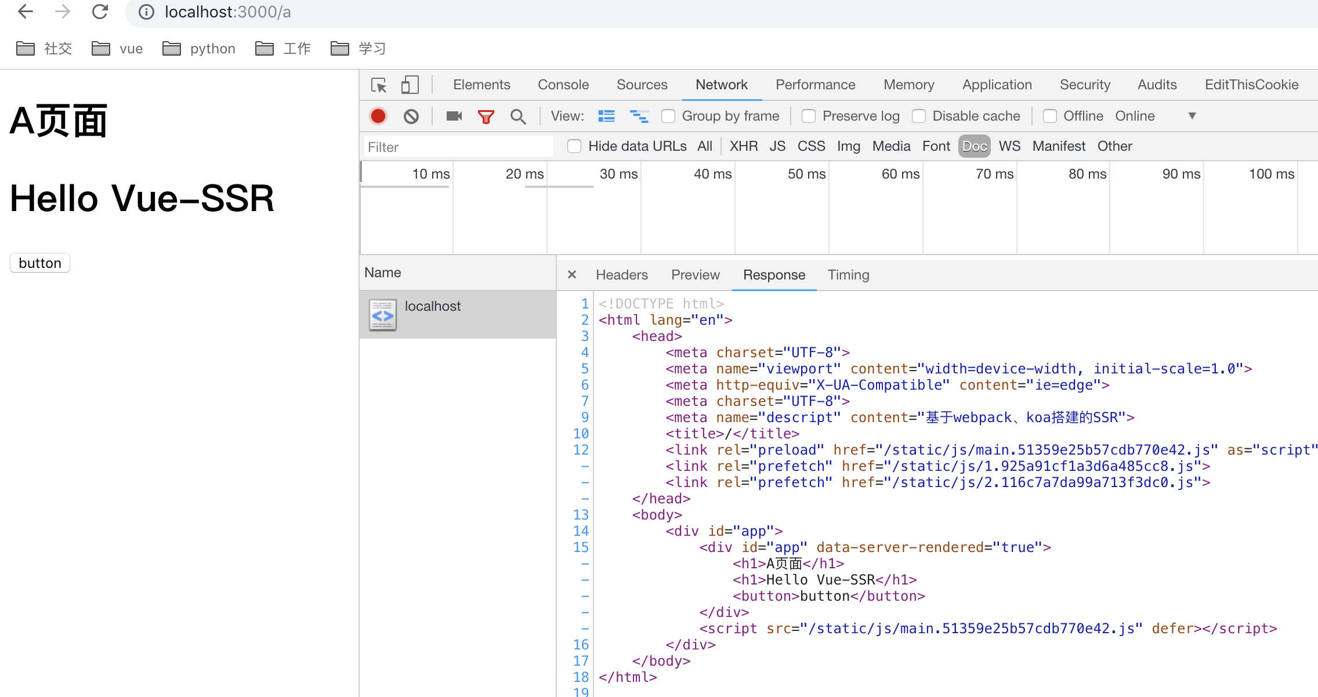Check the Disable cache option
This screenshot has width=1318, height=697.
pyautogui.click(x=919, y=116)
